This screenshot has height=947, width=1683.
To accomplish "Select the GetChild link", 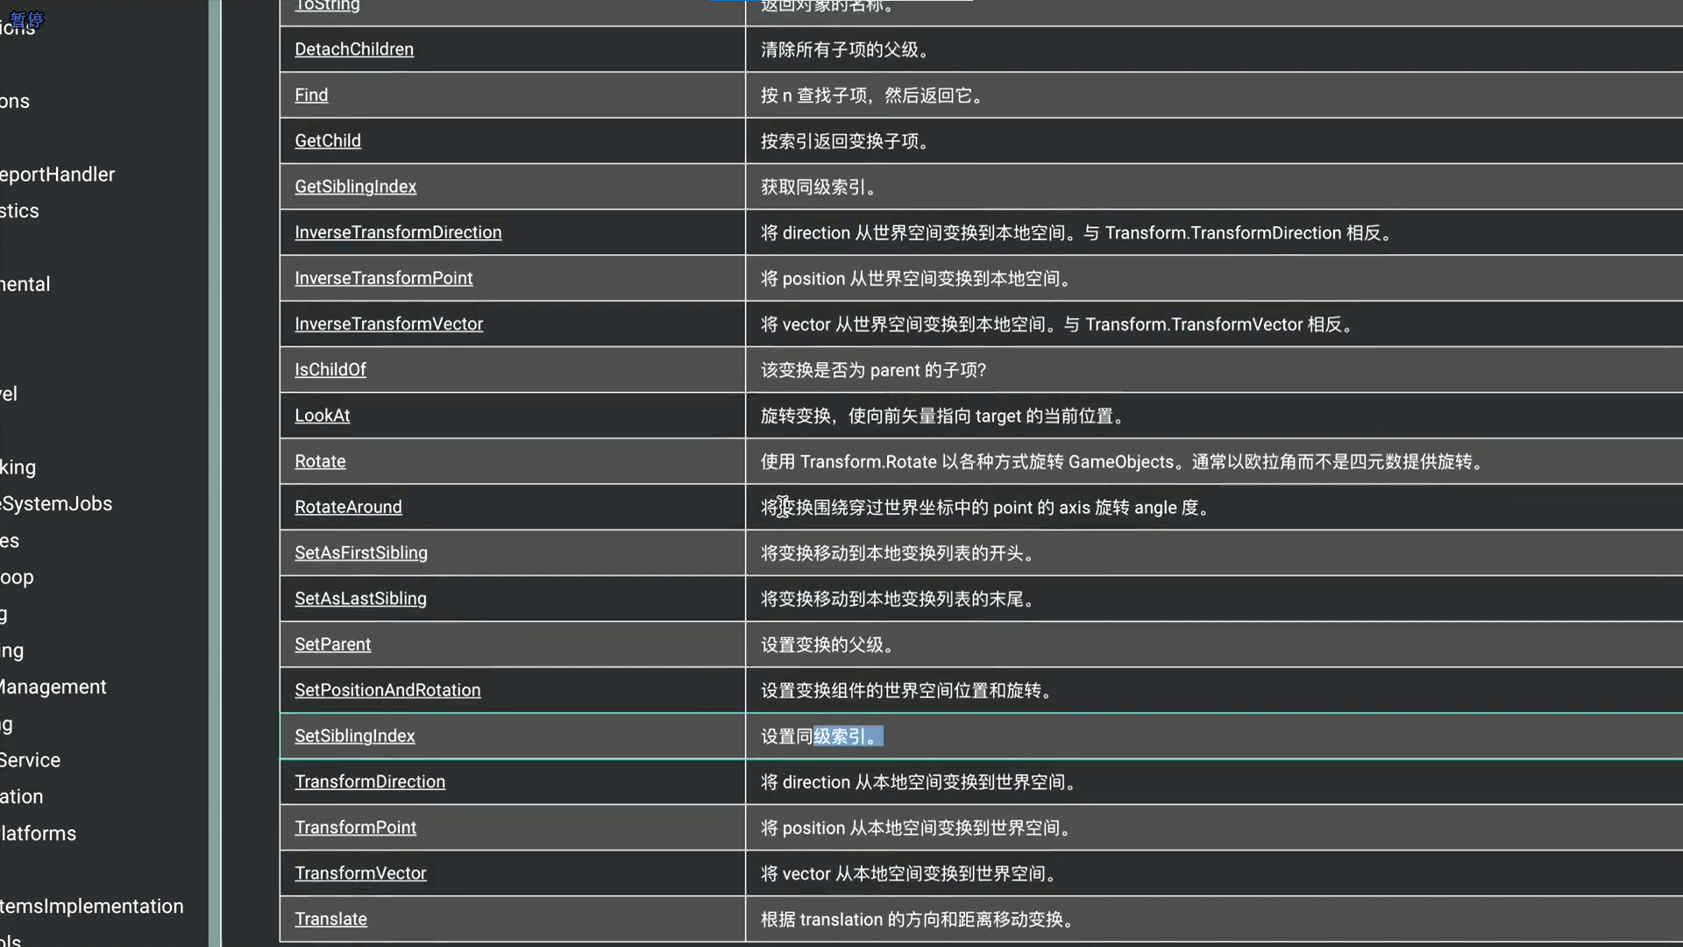I will click(327, 140).
